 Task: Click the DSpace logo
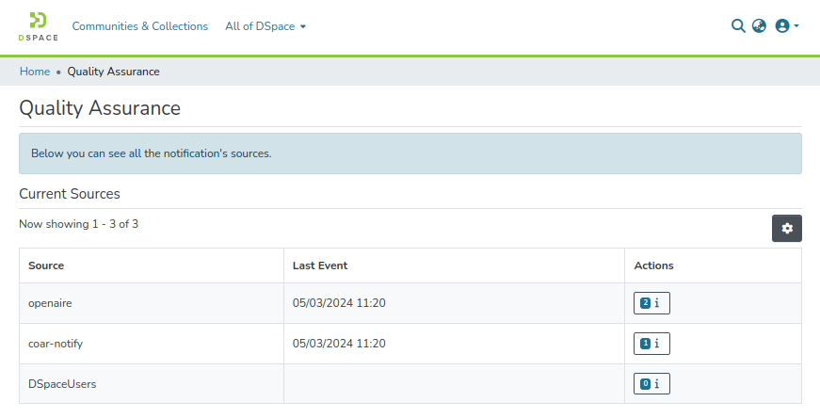(38, 26)
